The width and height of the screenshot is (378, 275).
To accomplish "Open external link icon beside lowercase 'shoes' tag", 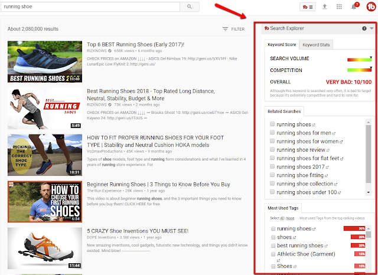I will 294,238.
